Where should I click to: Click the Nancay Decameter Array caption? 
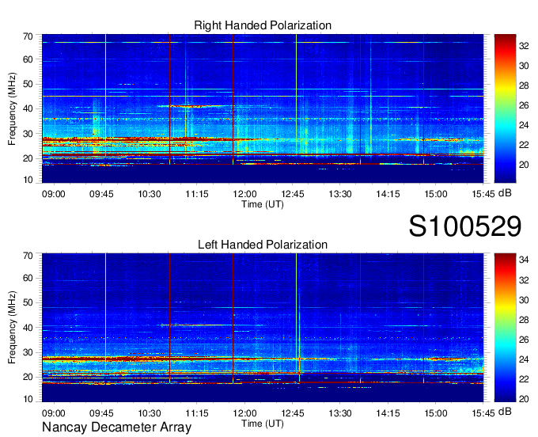coord(116,427)
